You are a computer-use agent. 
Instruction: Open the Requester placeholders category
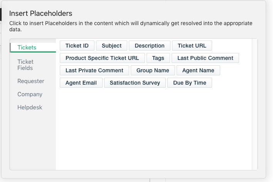(x=31, y=81)
